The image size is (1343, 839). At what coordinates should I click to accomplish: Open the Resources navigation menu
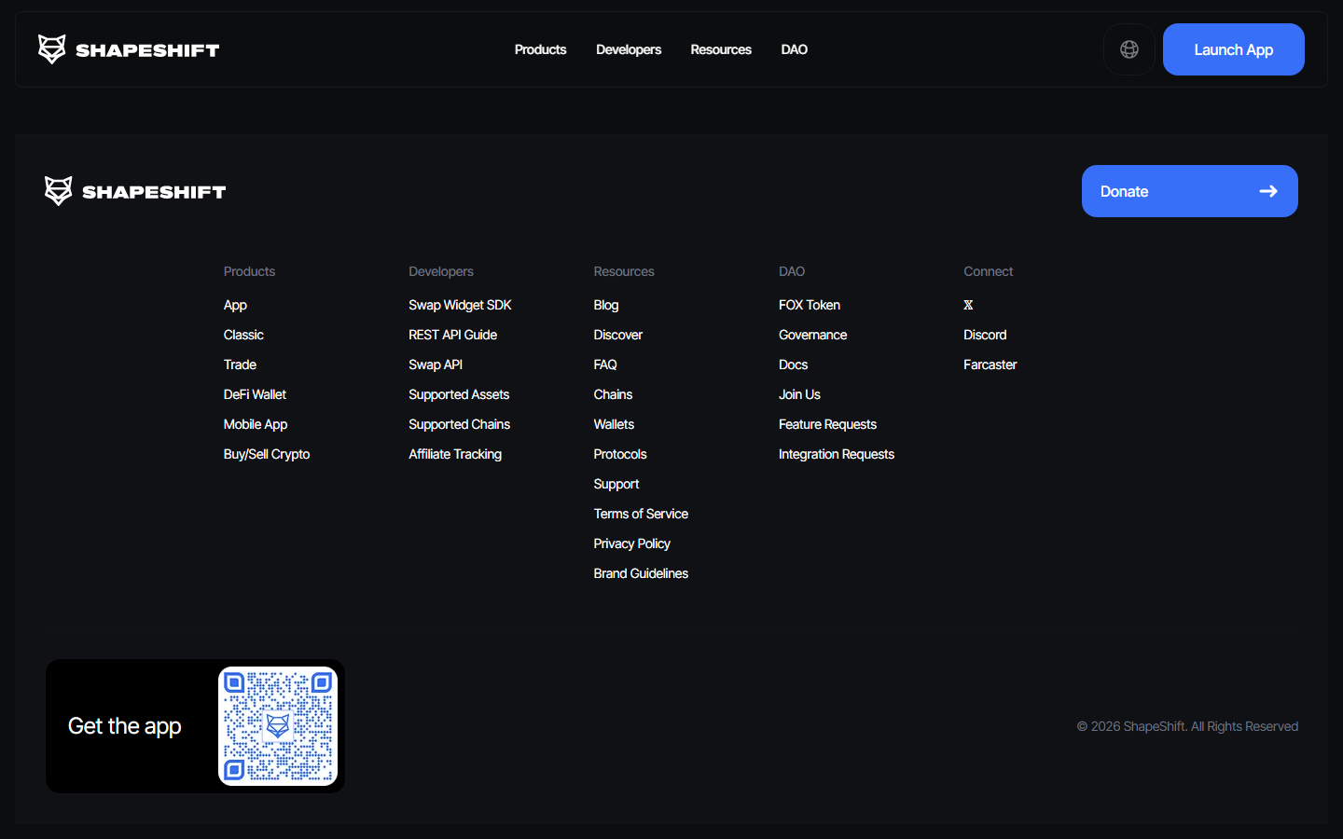tap(721, 49)
